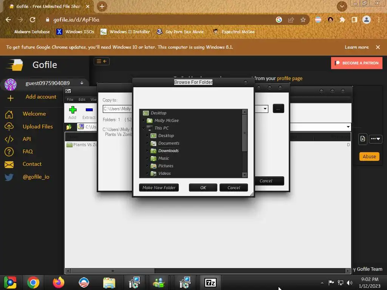Click 7-Zip icon in taskbar
Screen dimensions: 387x290
click(x=211, y=282)
